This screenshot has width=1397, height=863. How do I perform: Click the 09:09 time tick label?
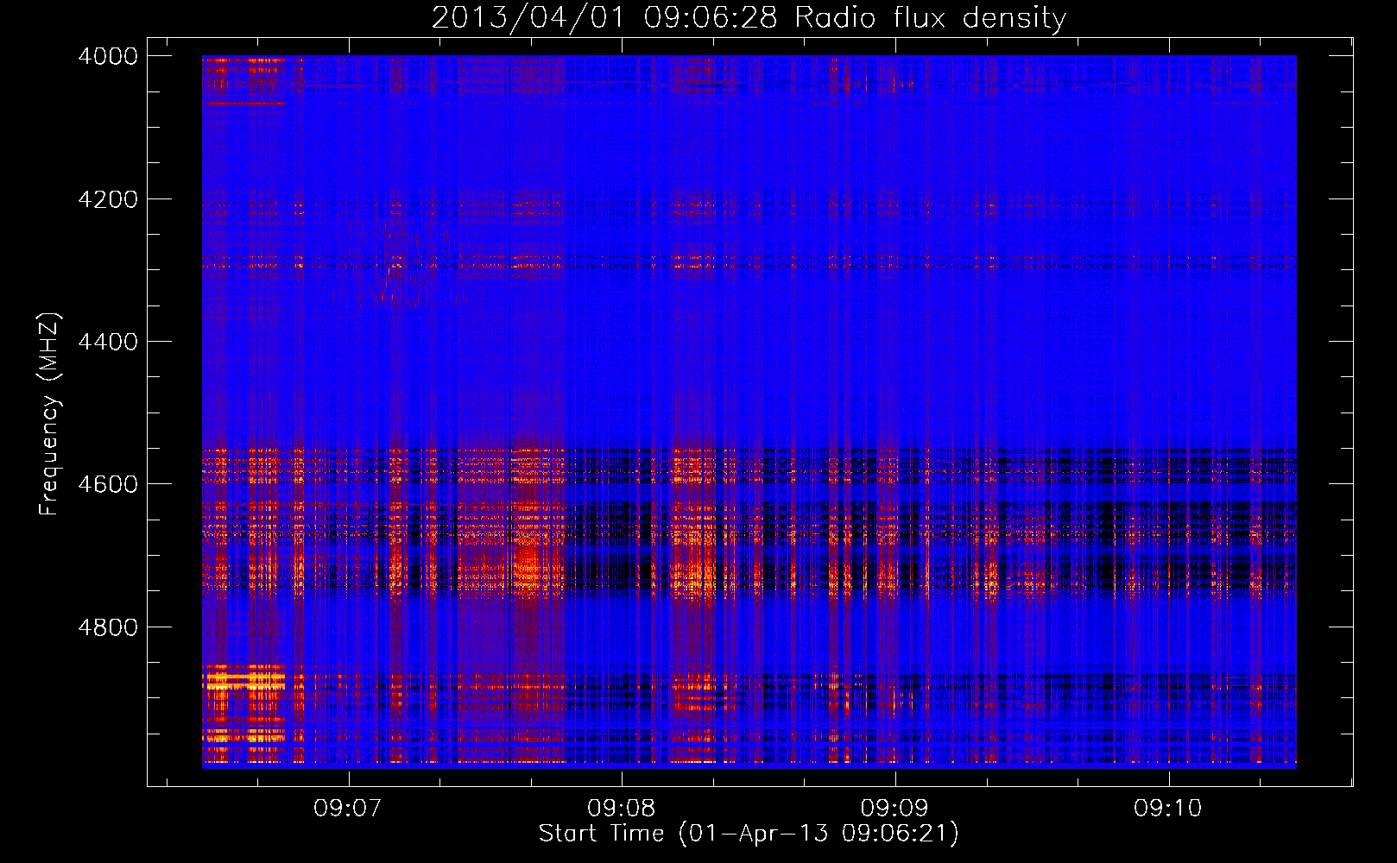pyautogui.click(x=894, y=809)
